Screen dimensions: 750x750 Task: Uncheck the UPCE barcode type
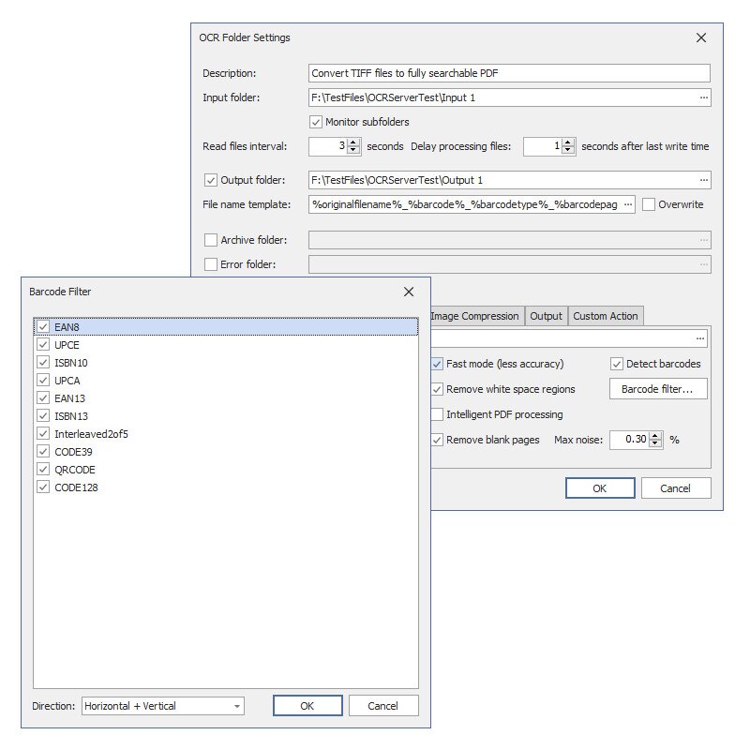43,344
